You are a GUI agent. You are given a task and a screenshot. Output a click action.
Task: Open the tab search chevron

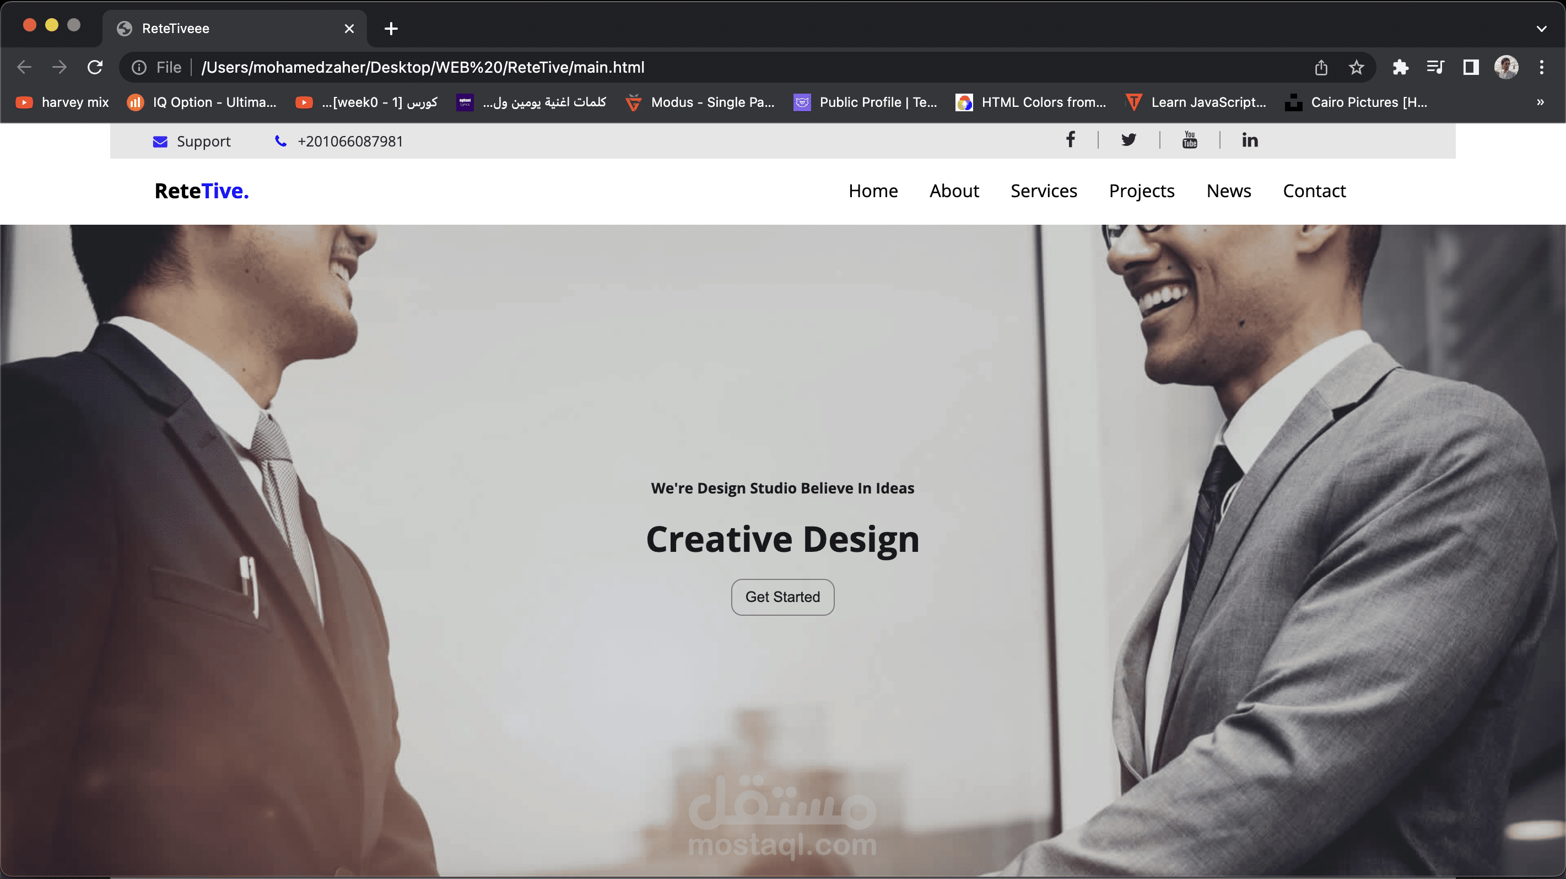(x=1542, y=29)
